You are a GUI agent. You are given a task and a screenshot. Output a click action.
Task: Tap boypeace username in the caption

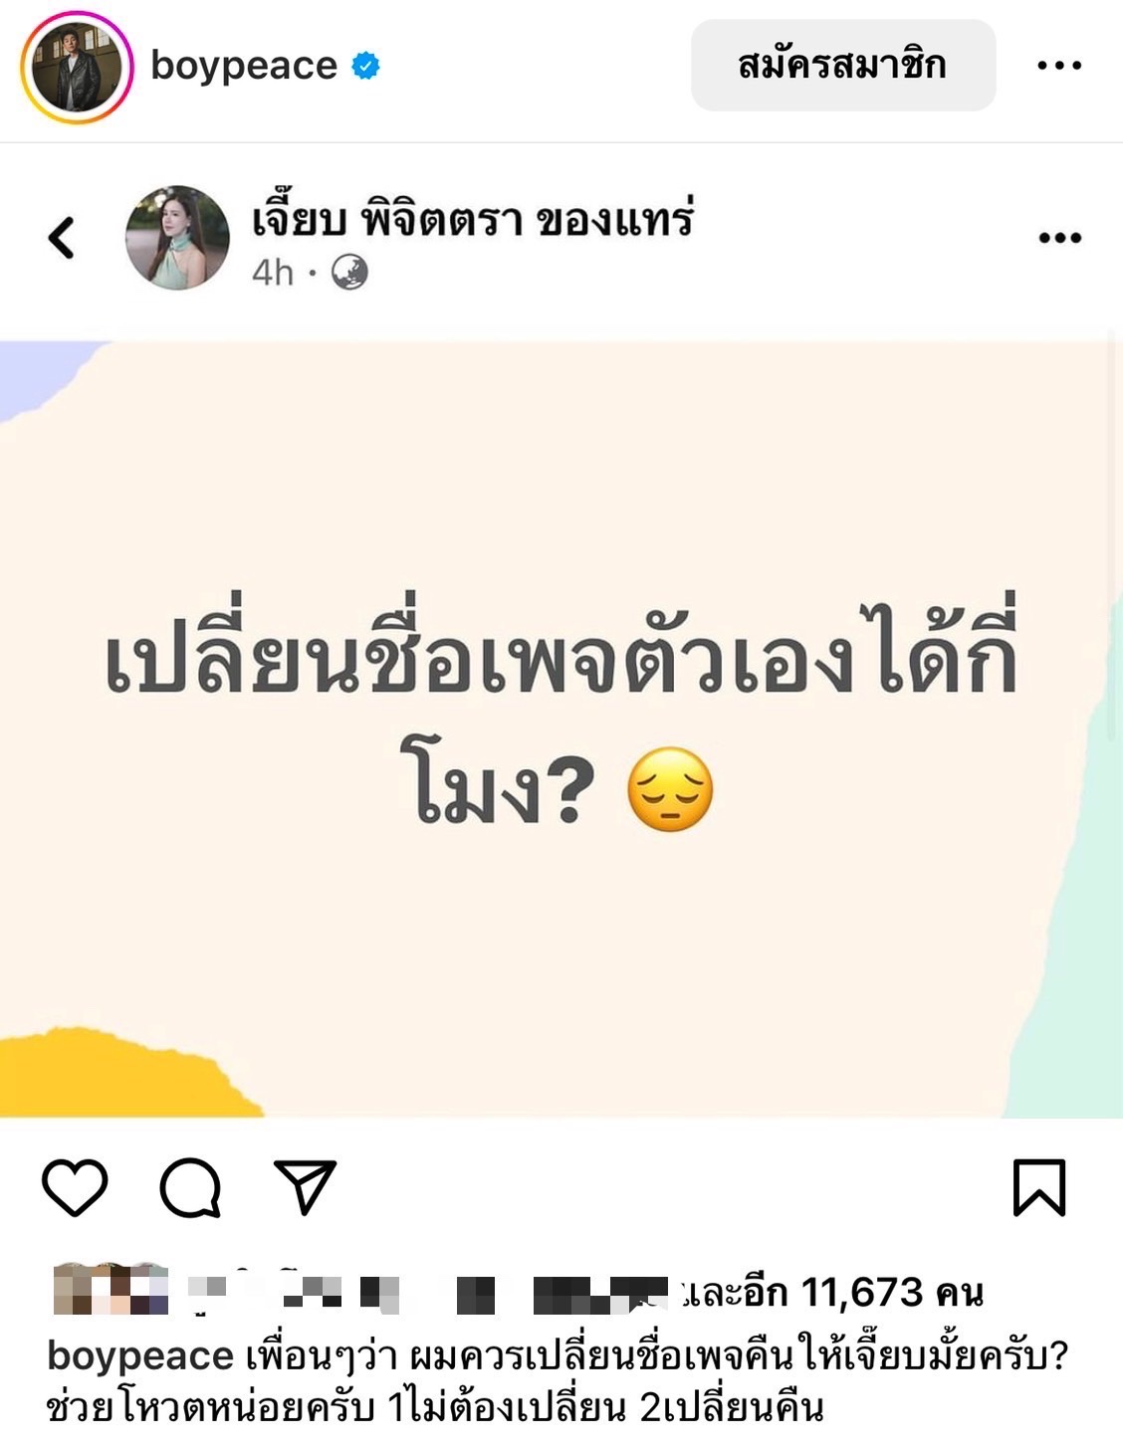tap(140, 1355)
